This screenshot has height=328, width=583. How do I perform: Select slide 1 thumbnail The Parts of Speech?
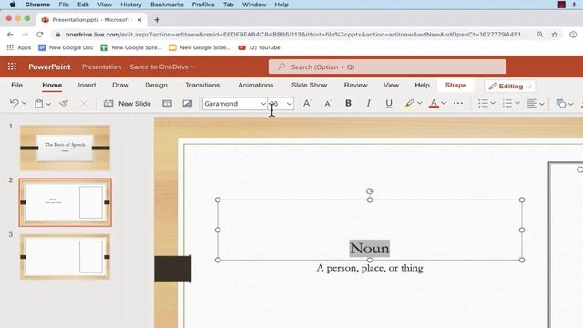point(65,148)
